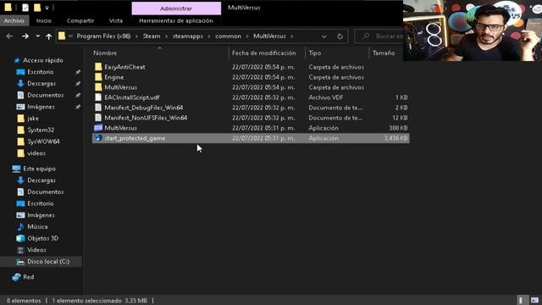Focus the Buscar search field

tap(379, 36)
